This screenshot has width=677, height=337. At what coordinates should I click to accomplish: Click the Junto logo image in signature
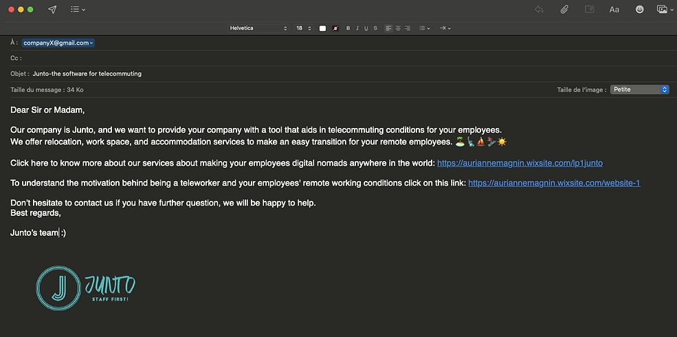[85, 287]
